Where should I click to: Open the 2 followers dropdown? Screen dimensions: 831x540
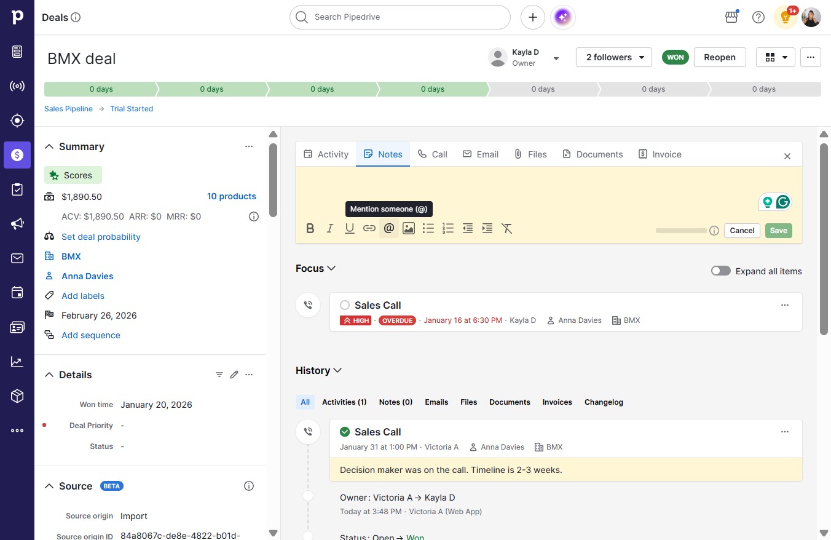[614, 57]
